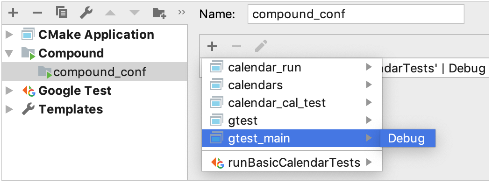Remove configuration with minus icon
Screen dimensions: 492x184
coord(37,13)
